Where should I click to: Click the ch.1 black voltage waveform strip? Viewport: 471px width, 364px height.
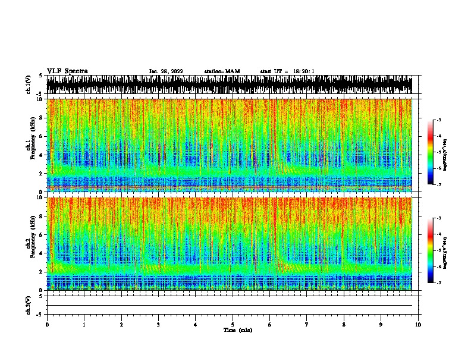pyautogui.click(x=230, y=84)
